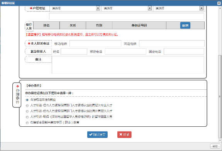222x151 pixels.
Task: Click 紧急联系人 移动电话 input
Action: coord(125,51)
